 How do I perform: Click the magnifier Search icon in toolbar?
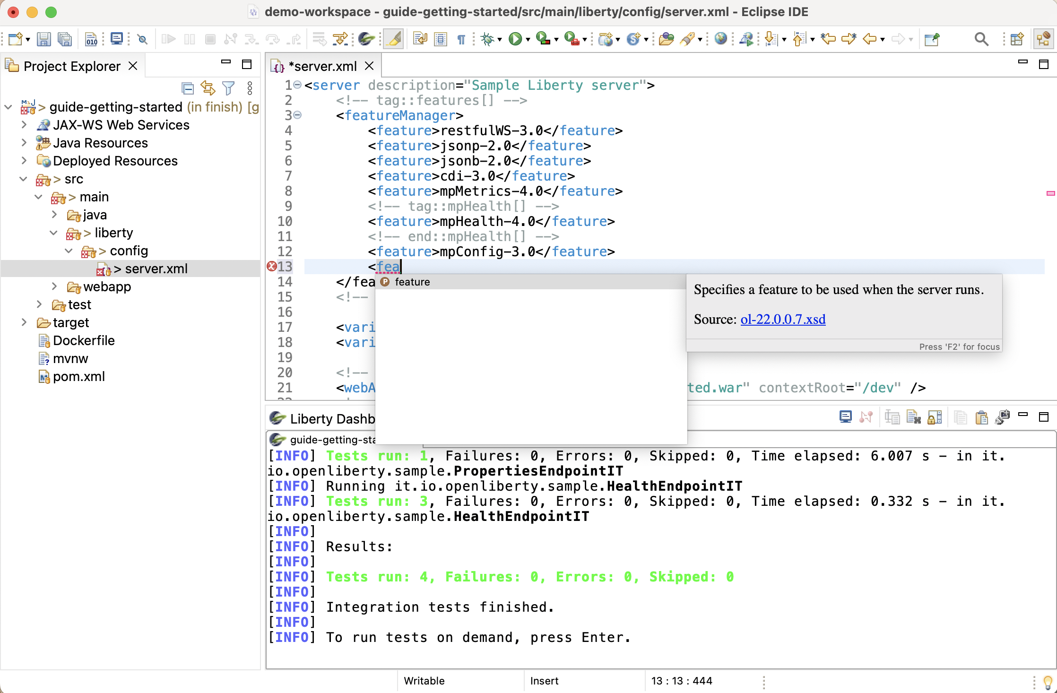tap(981, 39)
